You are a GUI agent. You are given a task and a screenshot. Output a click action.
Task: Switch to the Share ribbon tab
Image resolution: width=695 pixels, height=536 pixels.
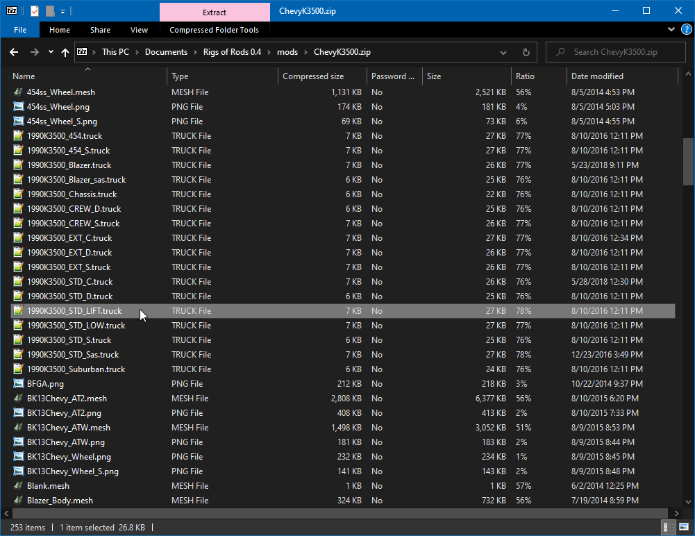[100, 30]
